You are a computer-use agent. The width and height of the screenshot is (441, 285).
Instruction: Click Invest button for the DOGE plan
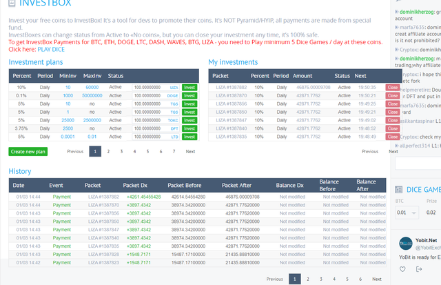tap(189, 95)
